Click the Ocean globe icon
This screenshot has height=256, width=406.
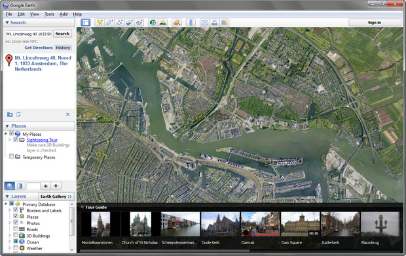(22, 242)
